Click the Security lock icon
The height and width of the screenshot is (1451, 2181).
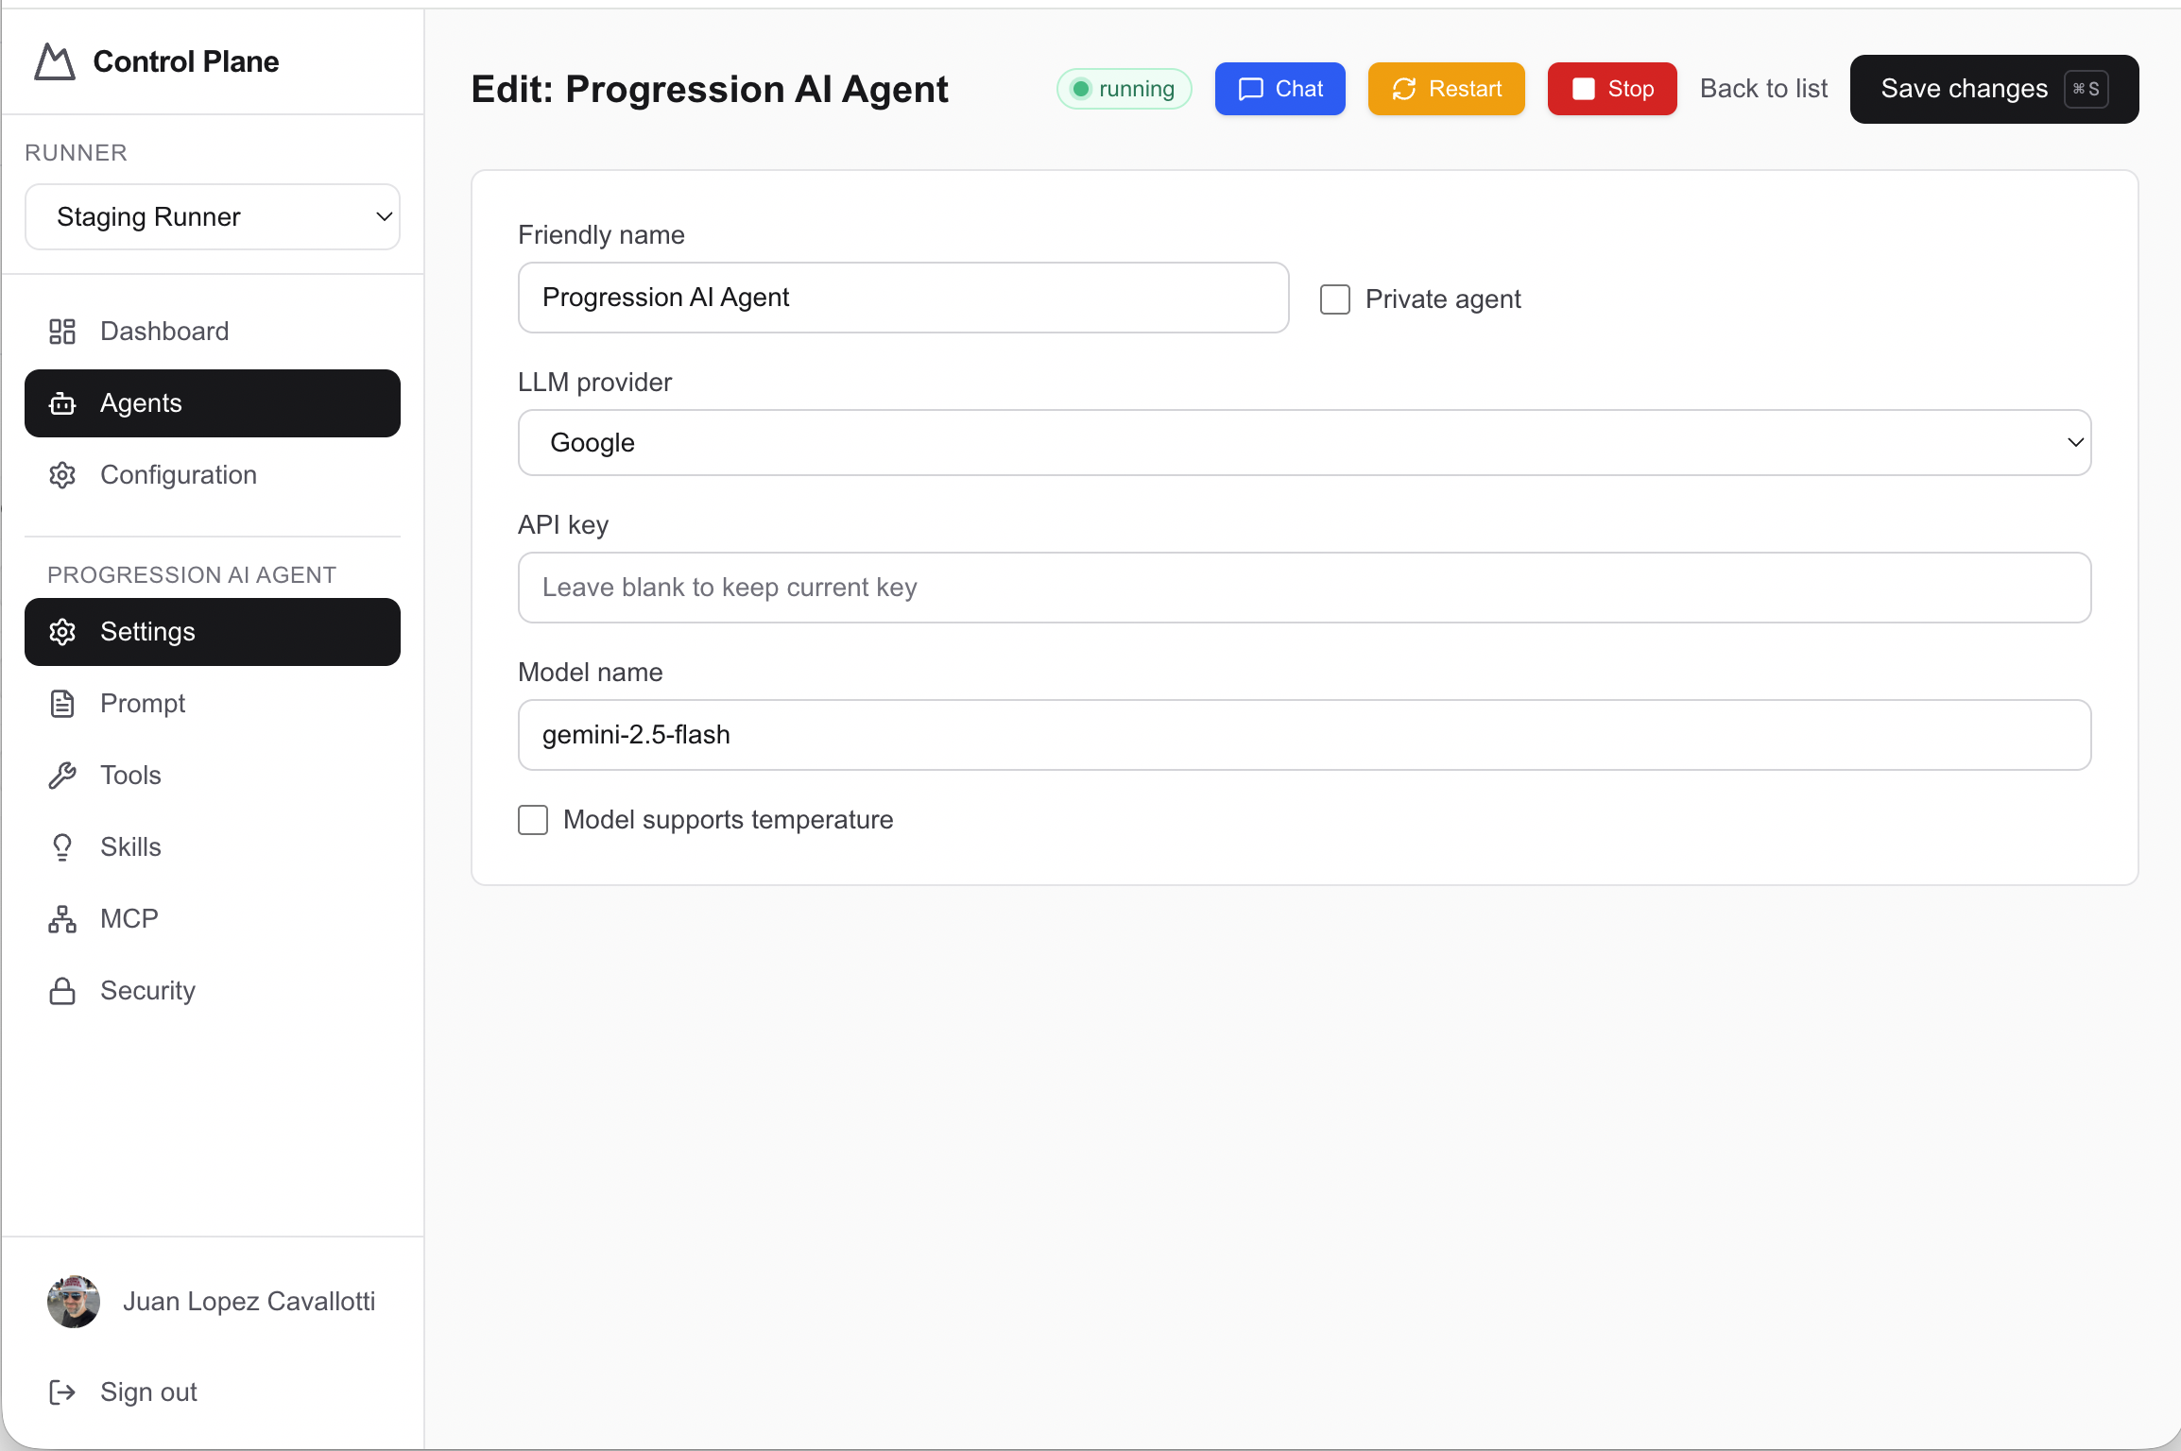62,991
